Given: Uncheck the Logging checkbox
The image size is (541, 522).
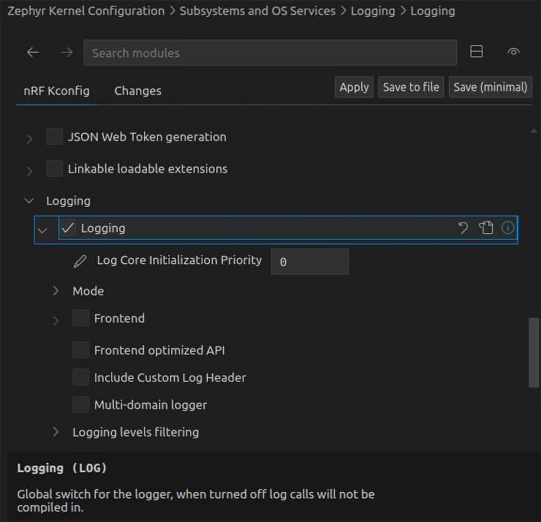Looking at the screenshot, I should tap(68, 228).
